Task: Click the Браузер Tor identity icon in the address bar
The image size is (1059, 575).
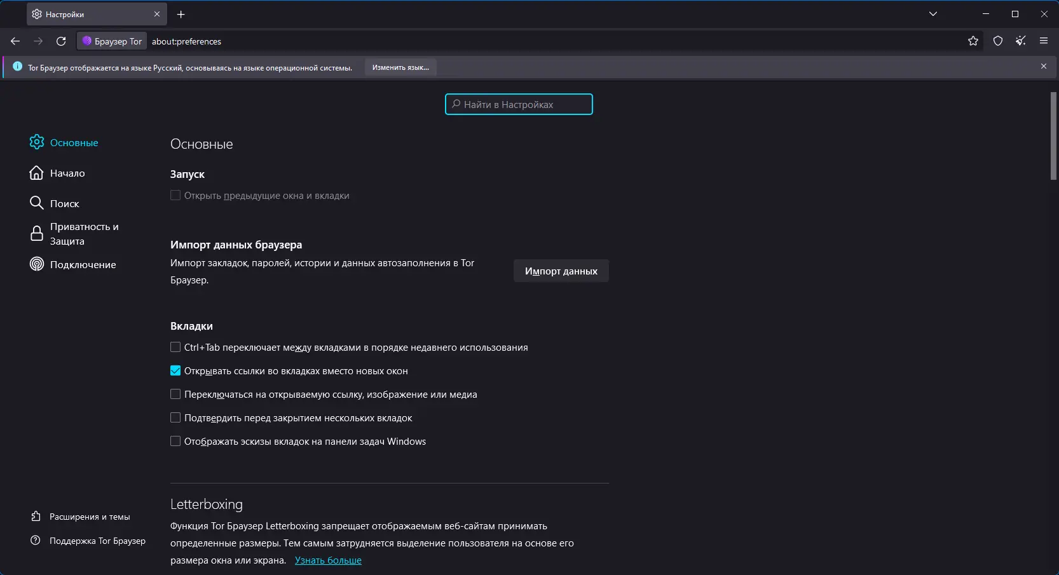Action: pos(113,41)
